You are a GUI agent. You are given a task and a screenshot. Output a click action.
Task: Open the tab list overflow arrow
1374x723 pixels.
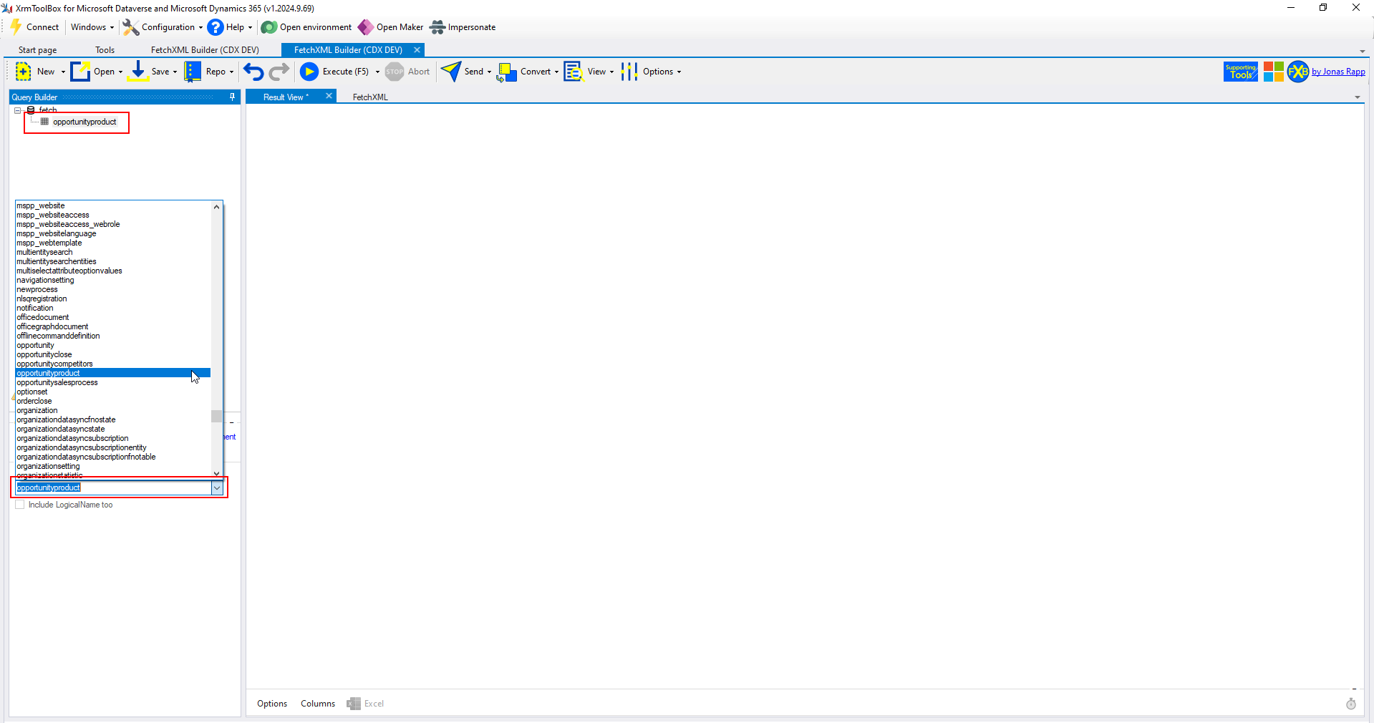pos(1363,51)
